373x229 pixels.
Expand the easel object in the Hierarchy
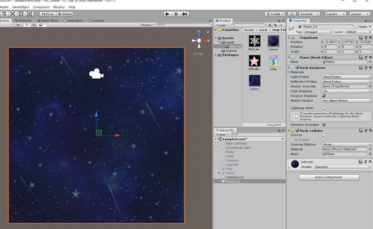click(219, 173)
